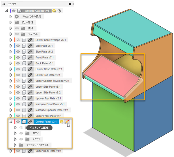Click component cube icon of Side Plate v6:2
The width and height of the screenshot is (174, 157).
[24, 52]
